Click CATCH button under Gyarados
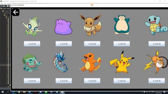The width and height of the screenshot is (168, 94). [x=64, y=81]
